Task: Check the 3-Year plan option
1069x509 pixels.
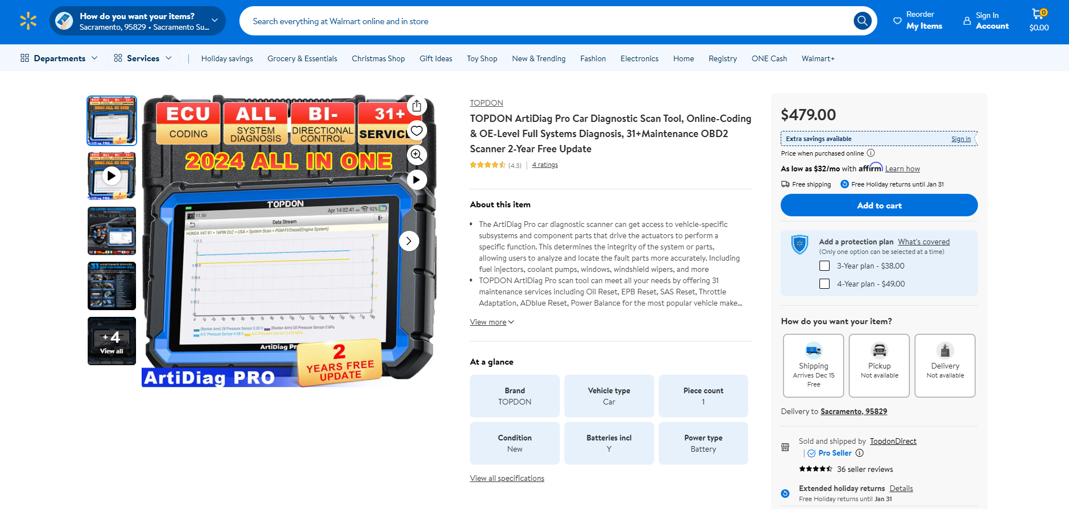Action: coord(825,266)
